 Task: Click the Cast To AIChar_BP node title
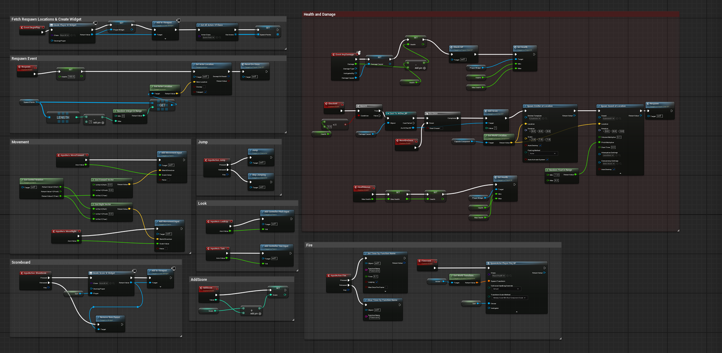coord(398,113)
